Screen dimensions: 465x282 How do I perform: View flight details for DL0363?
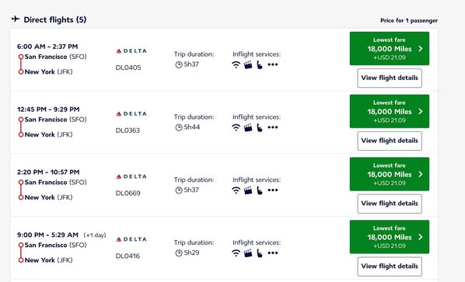click(390, 141)
